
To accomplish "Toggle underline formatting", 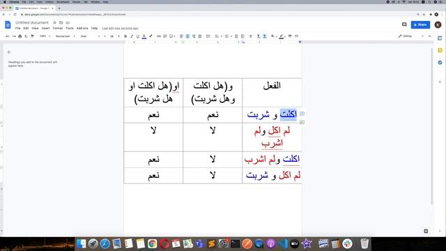I will pyautogui.click(x=138, y=36).
